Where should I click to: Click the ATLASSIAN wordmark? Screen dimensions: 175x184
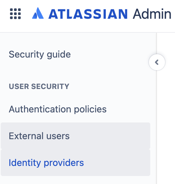point(88,14)
